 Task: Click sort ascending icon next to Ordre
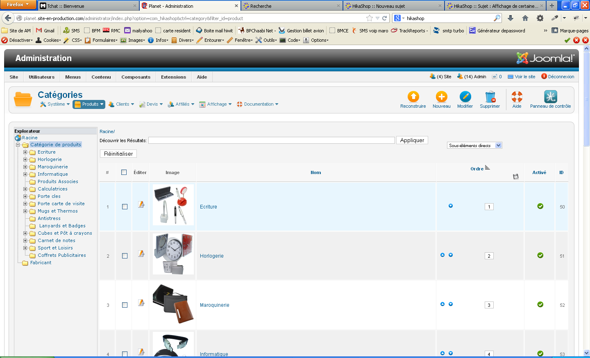[487, 168]
